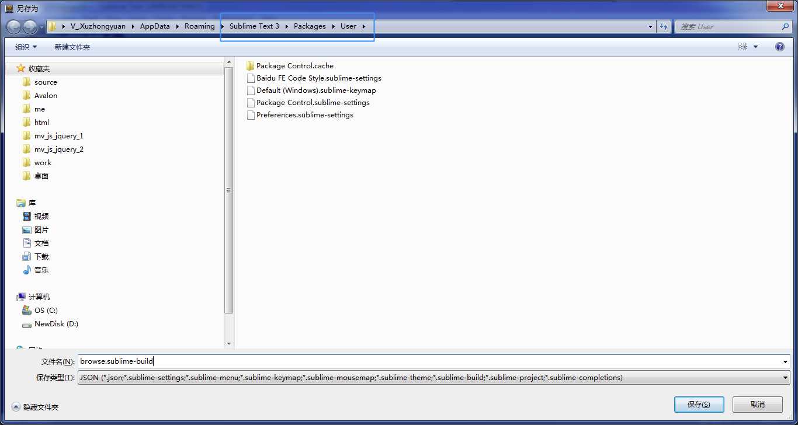
Task: Open the source favorite folder
Action: (46, 82)
